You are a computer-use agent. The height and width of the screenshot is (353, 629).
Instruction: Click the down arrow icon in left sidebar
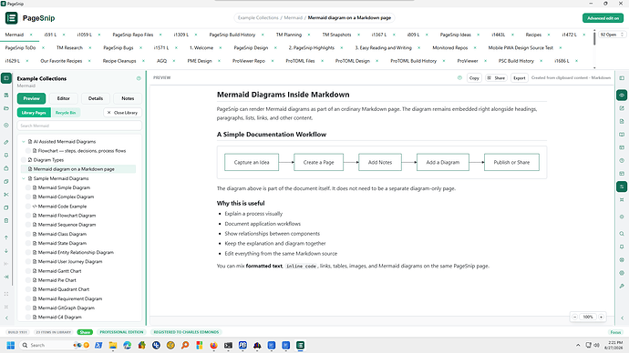(6, 251)
